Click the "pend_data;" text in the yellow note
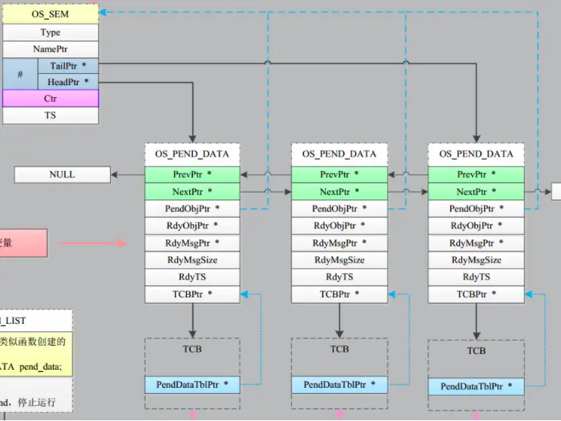 tap(41, 367)
